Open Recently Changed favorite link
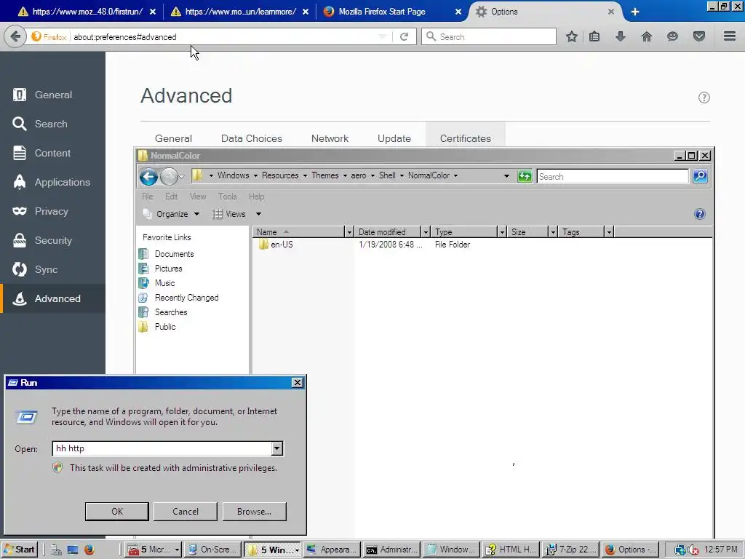Viewport: 745px width, 559px height. (186, 298)
